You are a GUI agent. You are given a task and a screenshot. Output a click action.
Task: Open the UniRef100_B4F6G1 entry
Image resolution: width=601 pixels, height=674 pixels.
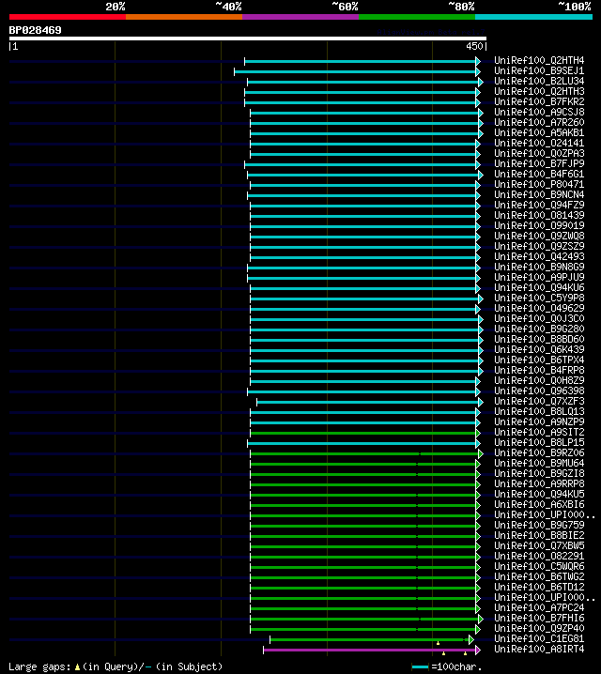(x=539, y=174)
